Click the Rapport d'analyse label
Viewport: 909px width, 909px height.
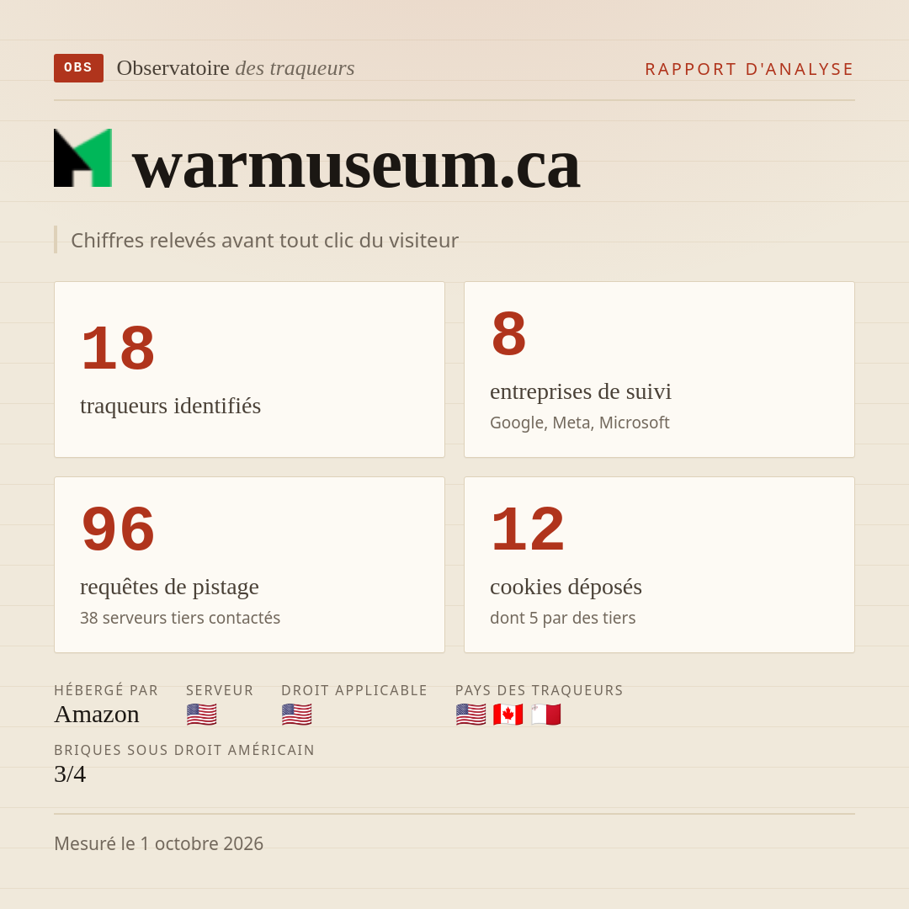point(750,69)
